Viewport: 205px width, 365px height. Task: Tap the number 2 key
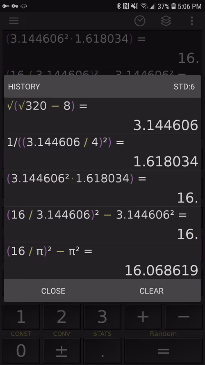(x=61, y=317)
